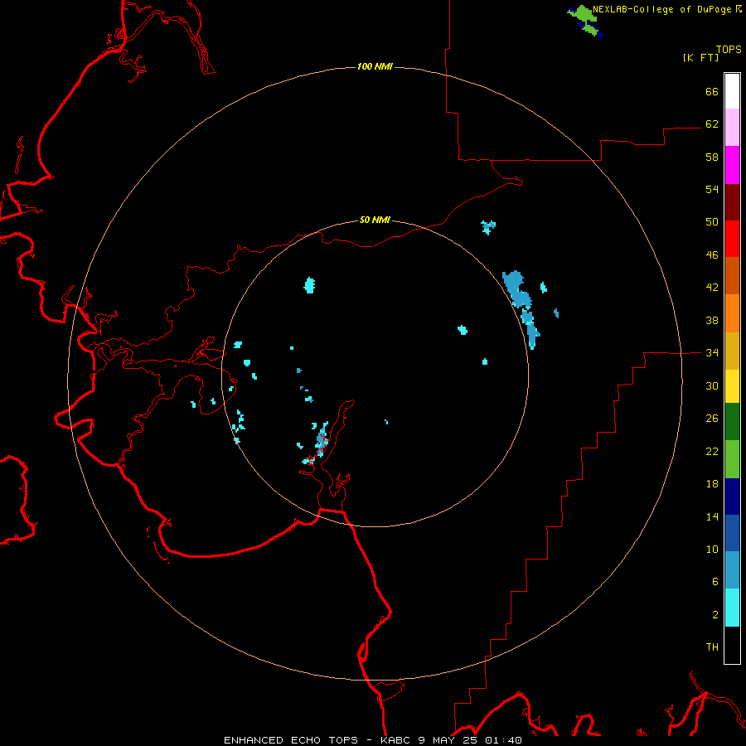Image resolution: width=746 pixels, height=746 pixels.
Task: Click the NEXLAB green logo icon
Action: tap(586, 21)
